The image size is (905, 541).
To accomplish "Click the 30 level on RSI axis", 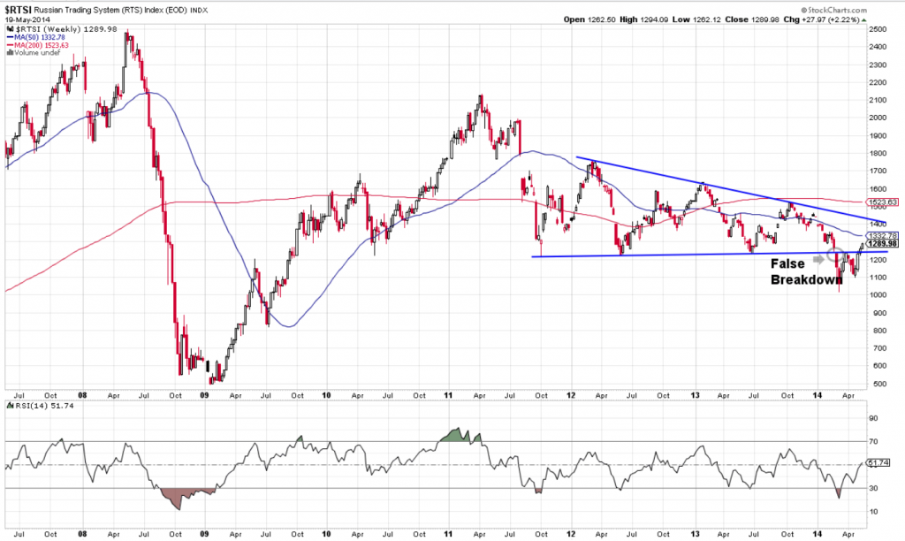I will pos(874,489).
